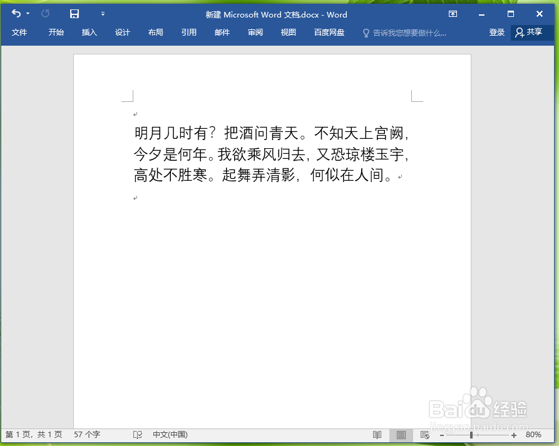Click the 告诉我您想要做什么 search box
559x446 pixels.
pyautogui.click(x=405, y=33)
